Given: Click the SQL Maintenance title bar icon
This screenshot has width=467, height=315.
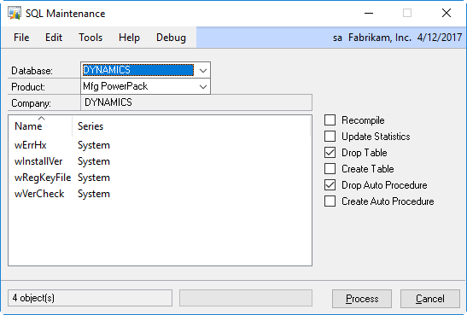Looking at the screenshot, I should coord(15,13).
